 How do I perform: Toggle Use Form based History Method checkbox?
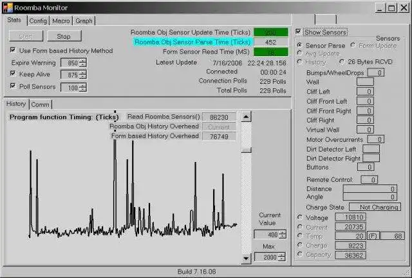click(x=13, y=50)
